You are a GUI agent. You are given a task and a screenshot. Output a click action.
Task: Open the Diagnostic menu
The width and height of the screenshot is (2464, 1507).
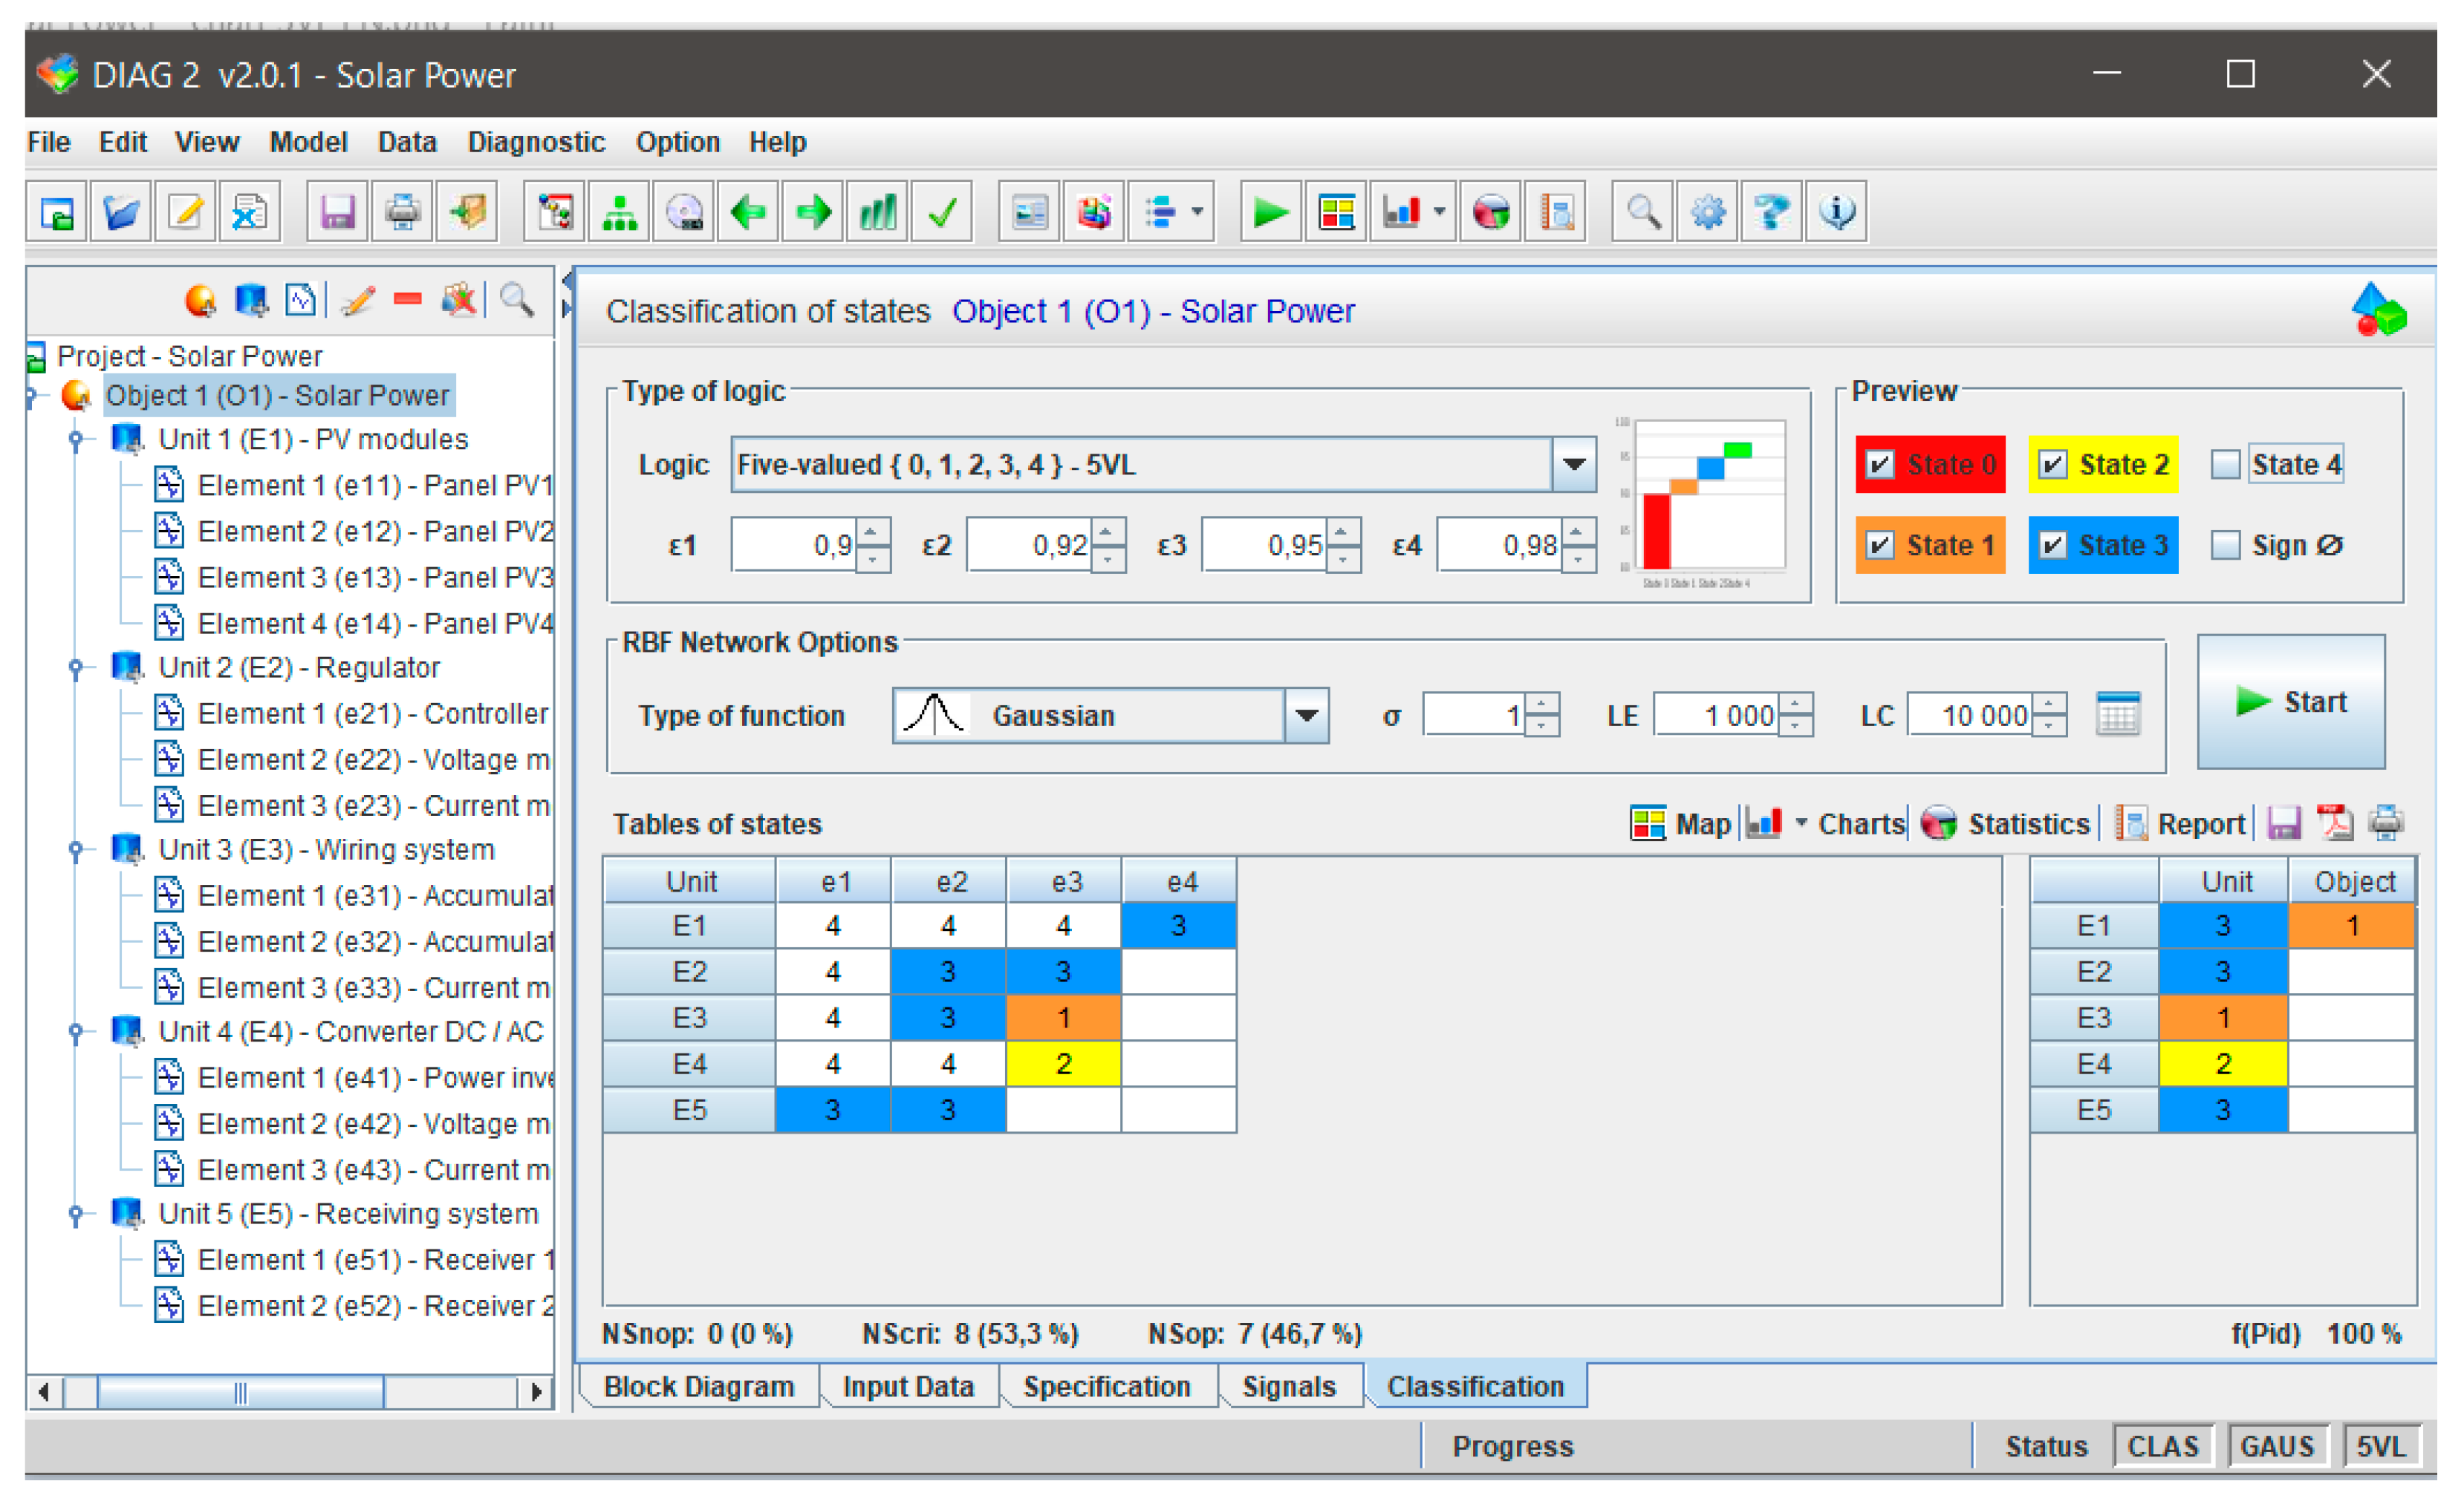pyautogui.click(x=536, y=142)
